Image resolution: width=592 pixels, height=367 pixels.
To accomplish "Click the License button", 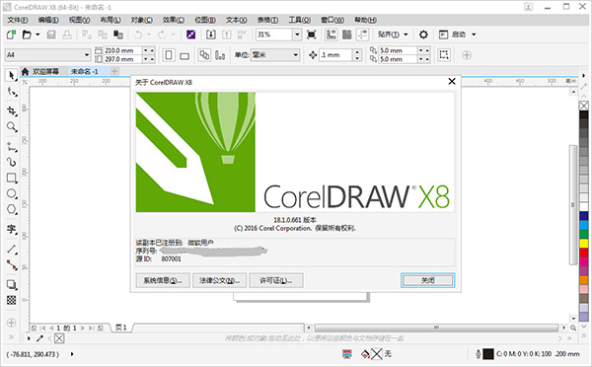I will point(276,280).
